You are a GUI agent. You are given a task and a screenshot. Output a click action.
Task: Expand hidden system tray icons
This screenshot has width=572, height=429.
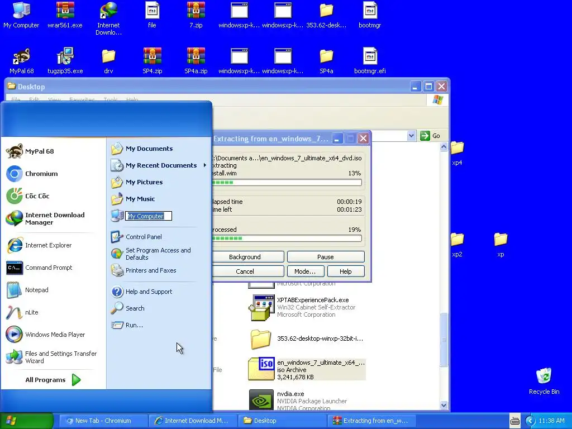tap(530, 421)
